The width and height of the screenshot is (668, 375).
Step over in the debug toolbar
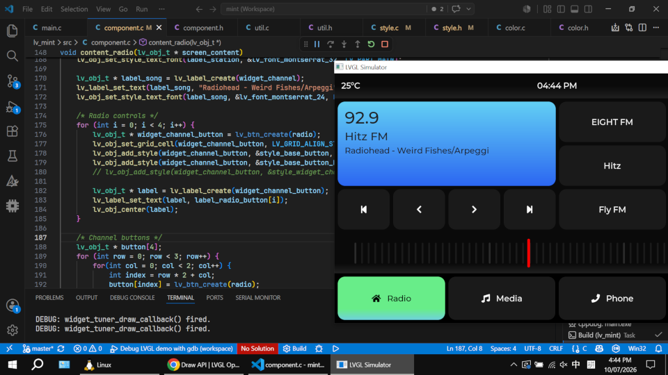[x=331, y=44]
